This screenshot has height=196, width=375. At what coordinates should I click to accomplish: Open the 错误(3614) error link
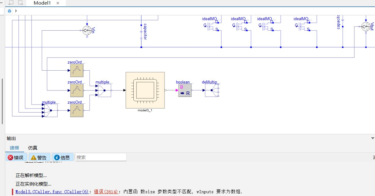(x=106, y=192)
